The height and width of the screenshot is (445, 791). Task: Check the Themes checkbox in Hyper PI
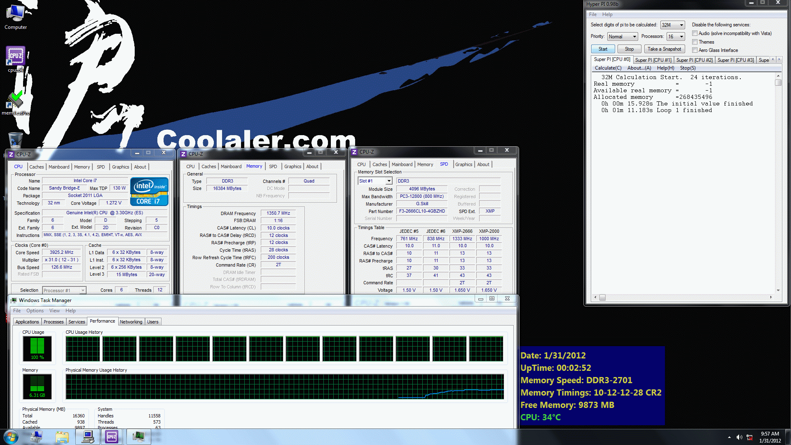[695, 42]
